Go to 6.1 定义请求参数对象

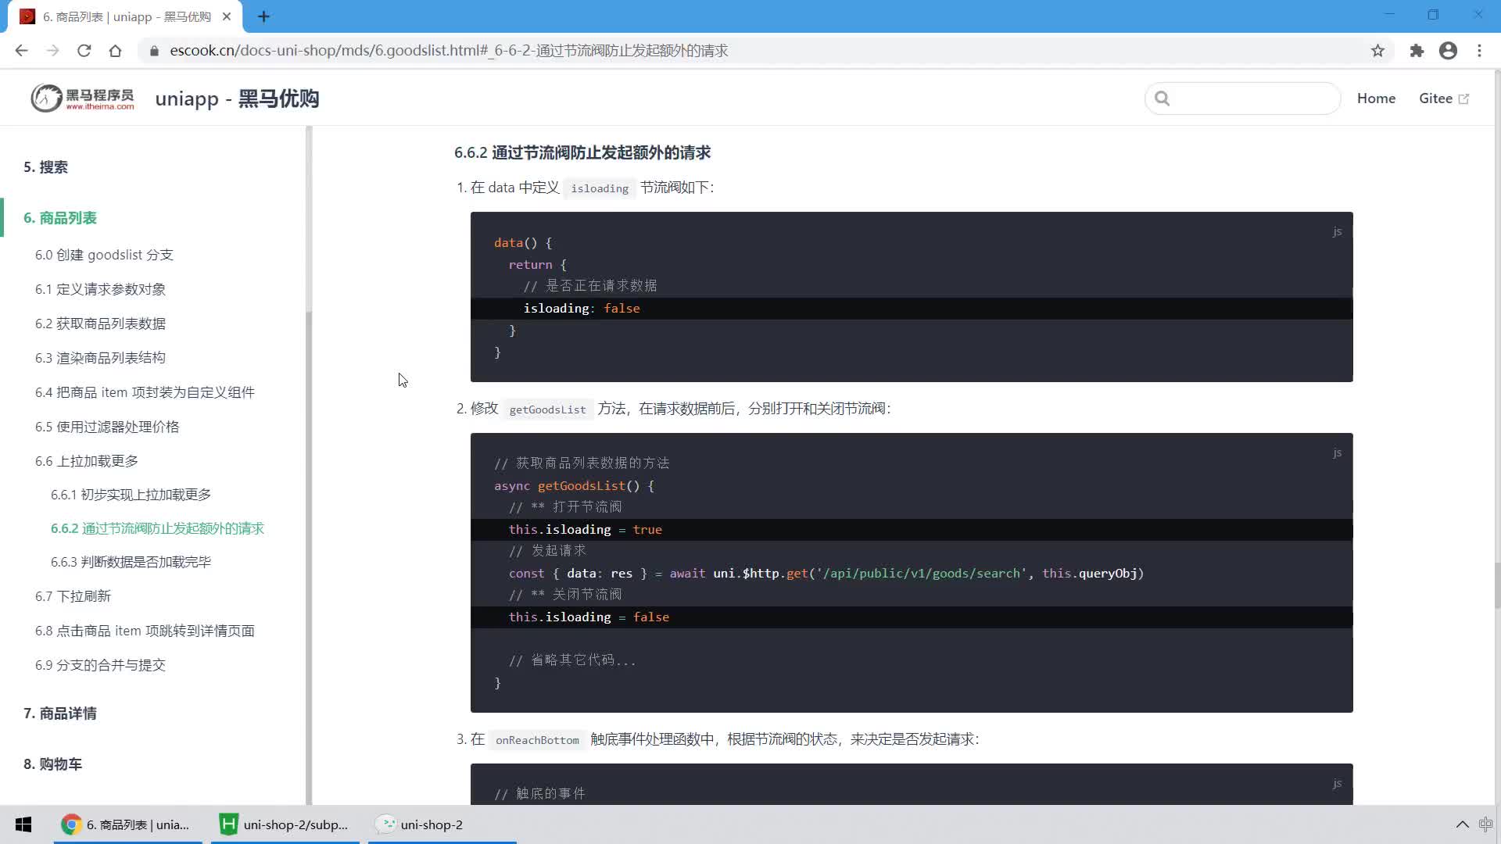point(100,289)
